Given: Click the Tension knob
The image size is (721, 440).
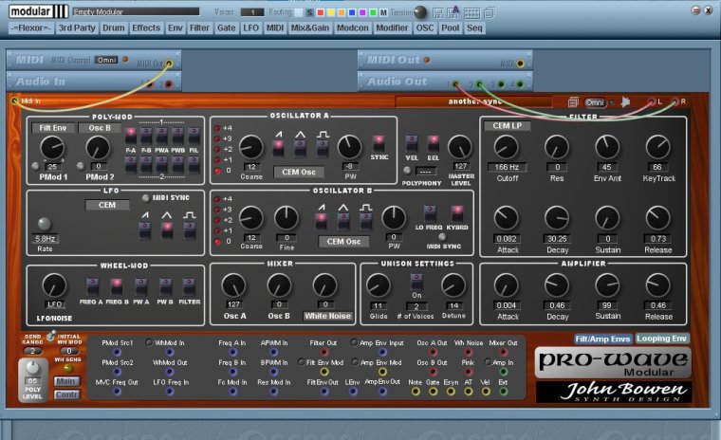Looking at the screenshot, I should 420,12.
